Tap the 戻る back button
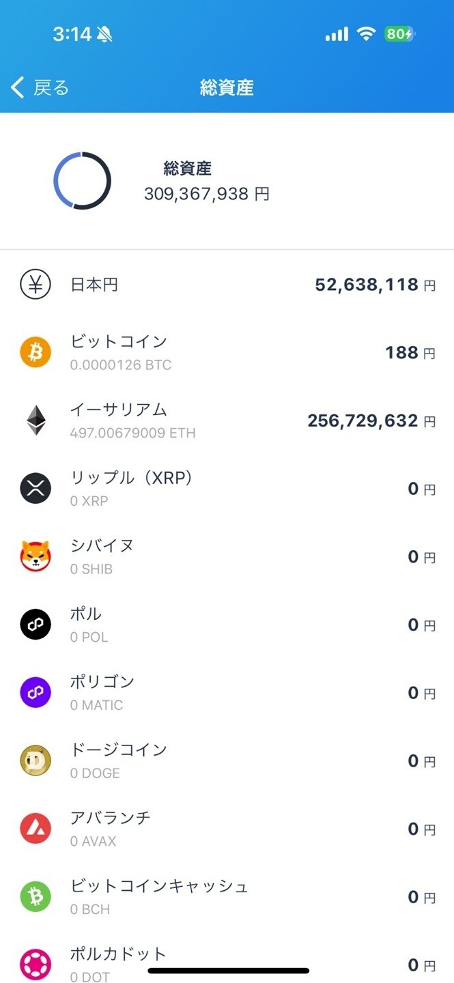This screenshot has height=983, width=454. [38, 87]
